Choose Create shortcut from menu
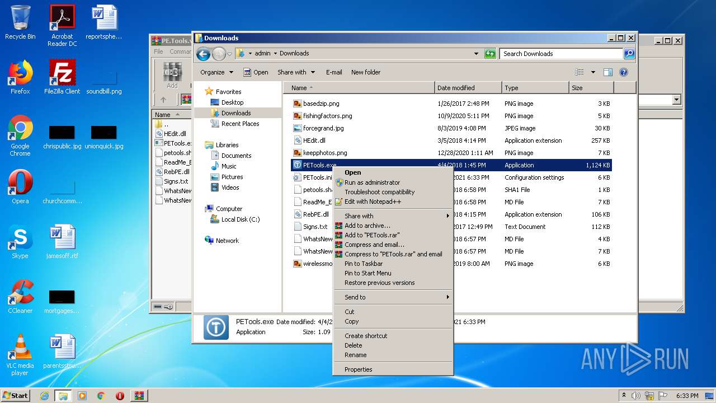716x403 pixels. (393, 336)
